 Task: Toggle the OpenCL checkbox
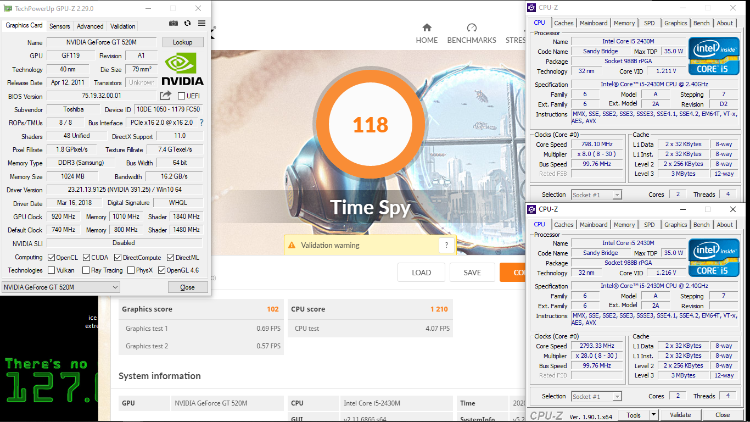tap(51, 257)
